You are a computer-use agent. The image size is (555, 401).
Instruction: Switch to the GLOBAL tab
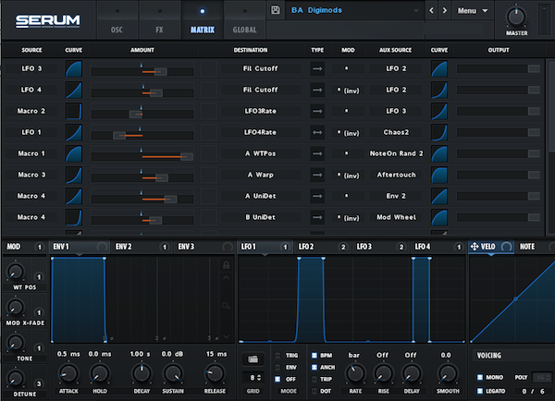244,20
